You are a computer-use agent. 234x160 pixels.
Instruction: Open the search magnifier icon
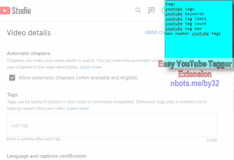[x=138, y=10]
